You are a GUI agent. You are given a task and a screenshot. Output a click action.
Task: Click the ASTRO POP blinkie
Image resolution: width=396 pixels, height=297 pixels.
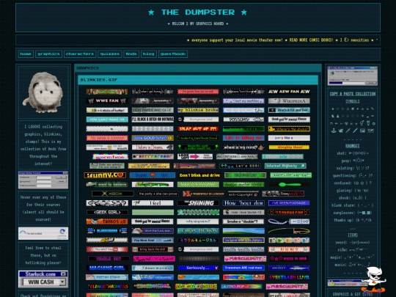(241, 287)
